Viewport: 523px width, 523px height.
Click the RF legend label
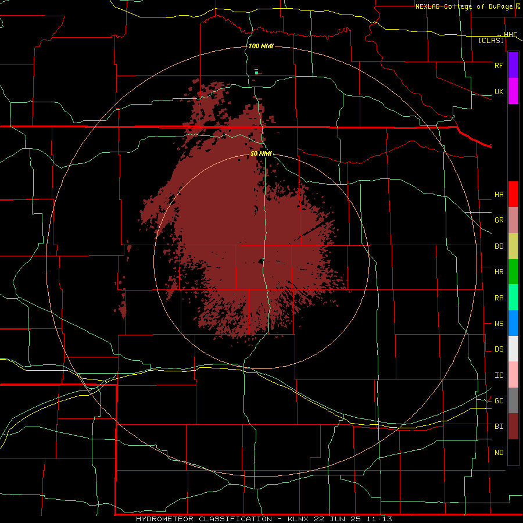[x=499, y=65]
